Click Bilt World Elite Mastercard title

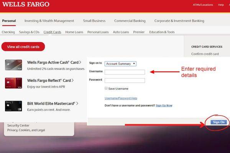[51, 104]
